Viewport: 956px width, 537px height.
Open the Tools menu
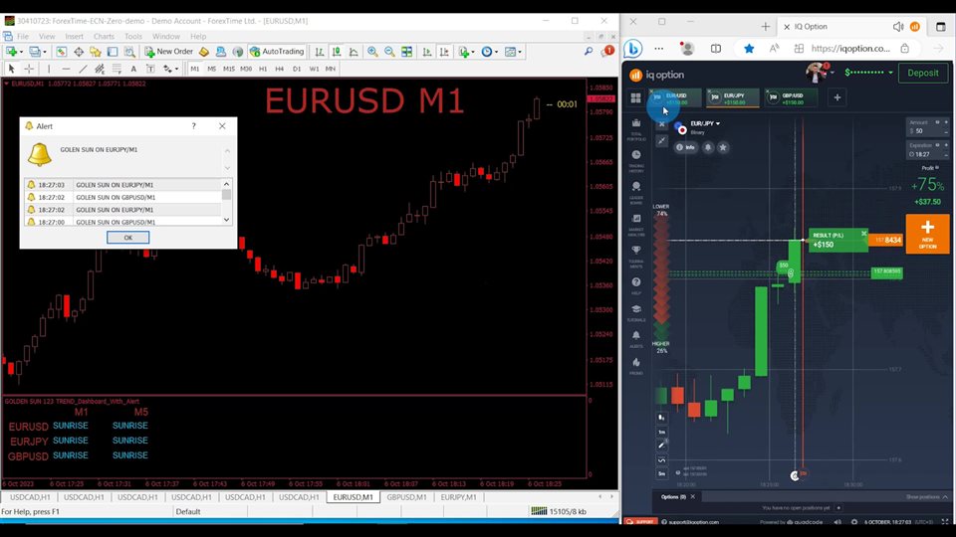point(132,37)
